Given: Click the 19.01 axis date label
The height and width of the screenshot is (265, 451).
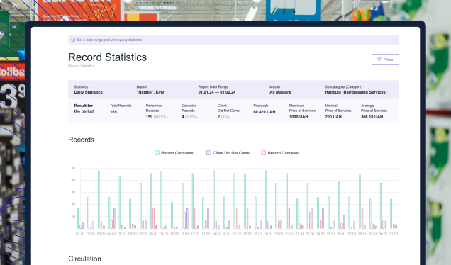Looking at the screenshot, I should point(268,234).
